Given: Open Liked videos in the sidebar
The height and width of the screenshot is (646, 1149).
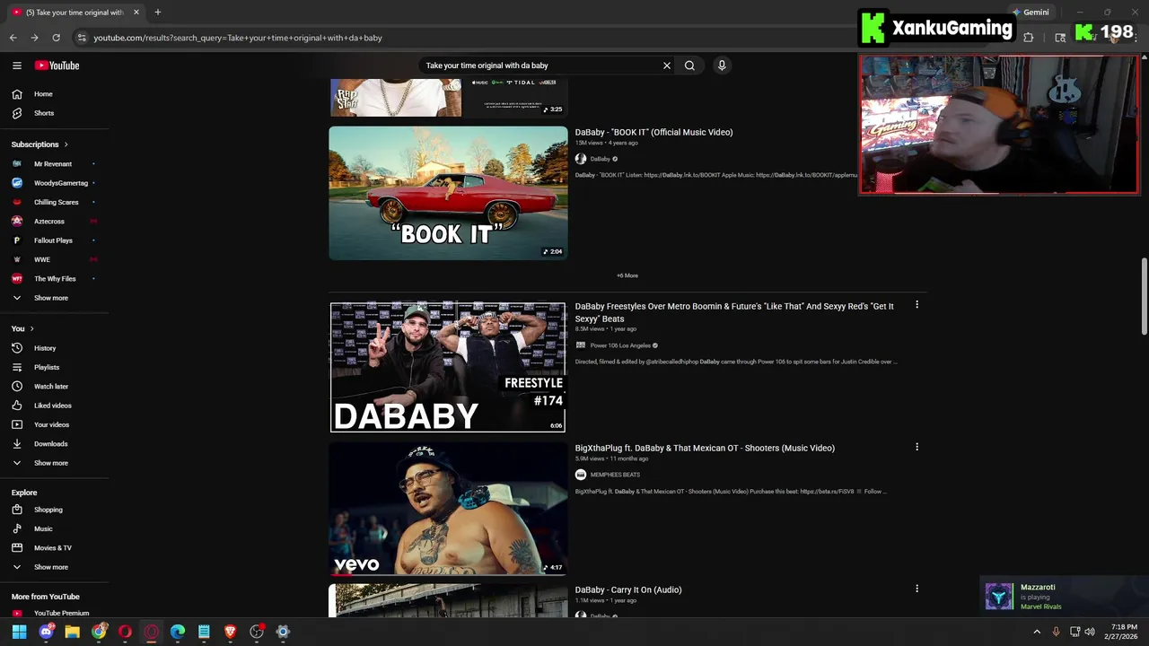Looking at the screenshot, I should click(x=54, y=406).
